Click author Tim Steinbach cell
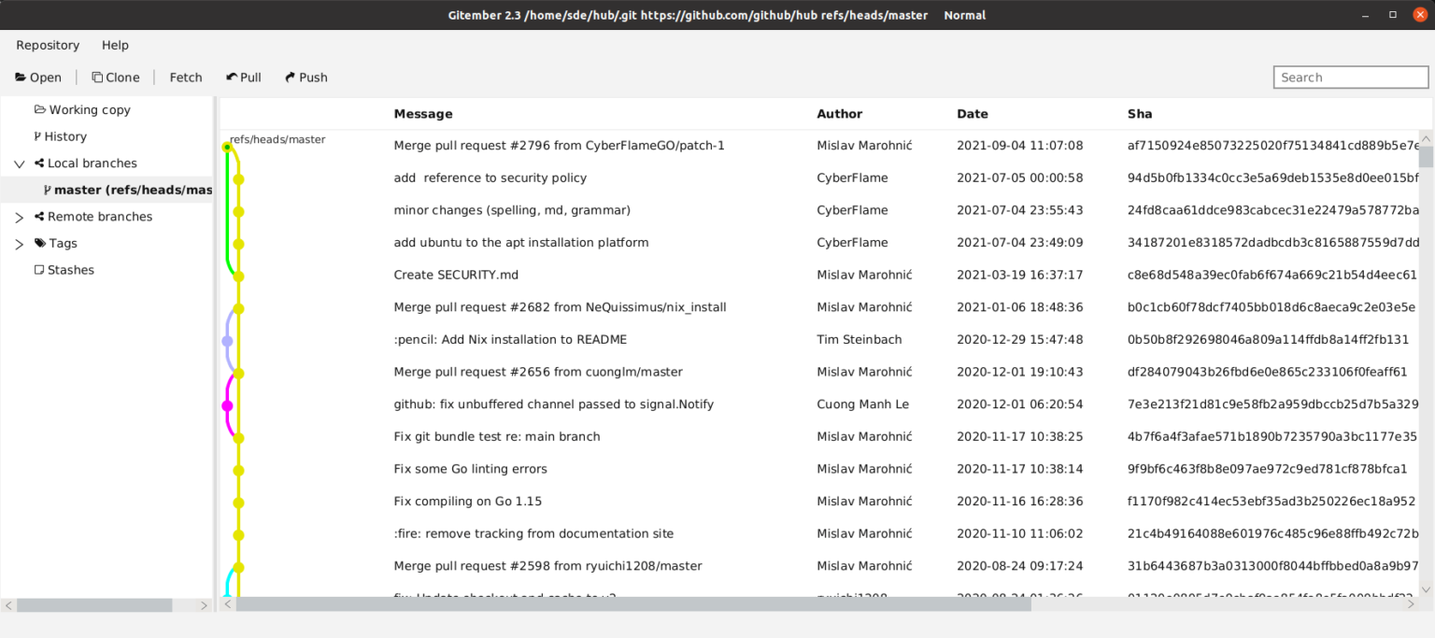This screenshot has height=638, width=1435. [x=859, y=340]
